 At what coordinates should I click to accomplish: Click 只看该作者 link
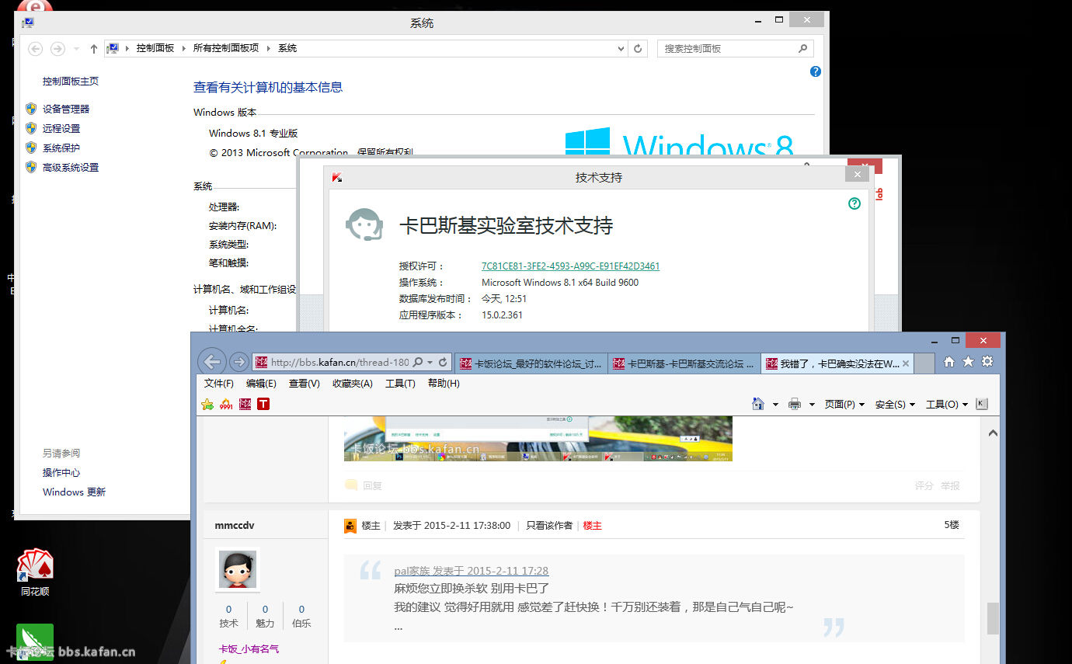click(549, 526)
